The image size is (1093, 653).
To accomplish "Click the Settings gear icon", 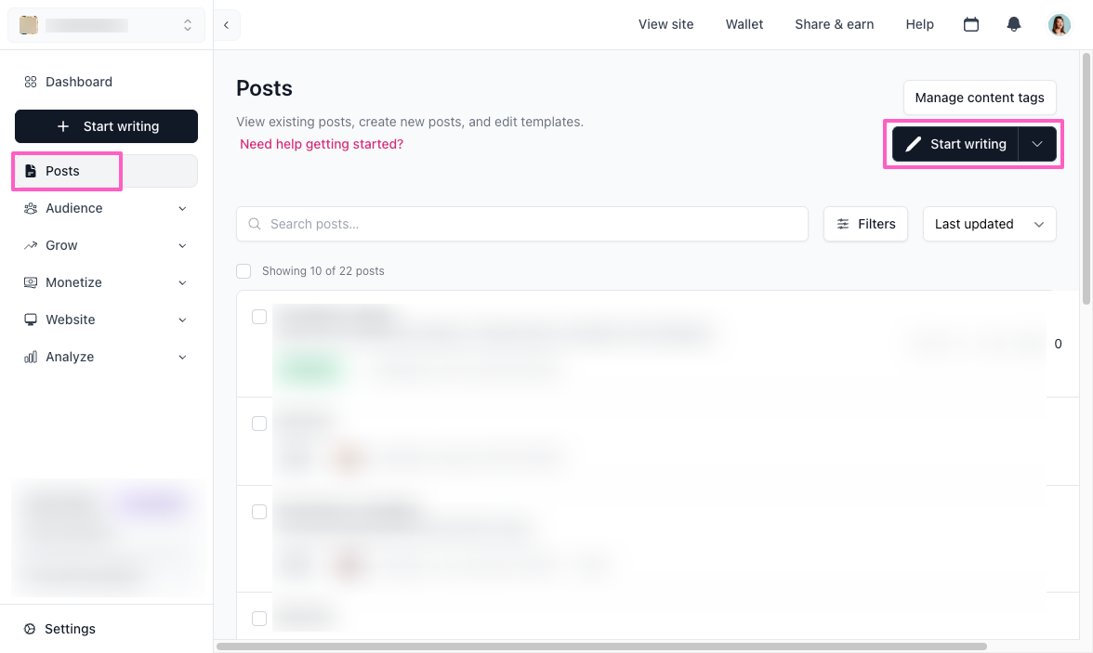I will (30, 629).
